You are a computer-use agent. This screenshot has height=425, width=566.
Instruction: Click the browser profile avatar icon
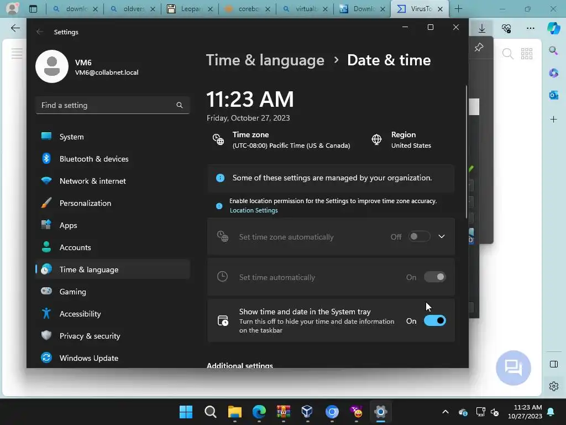12,9
